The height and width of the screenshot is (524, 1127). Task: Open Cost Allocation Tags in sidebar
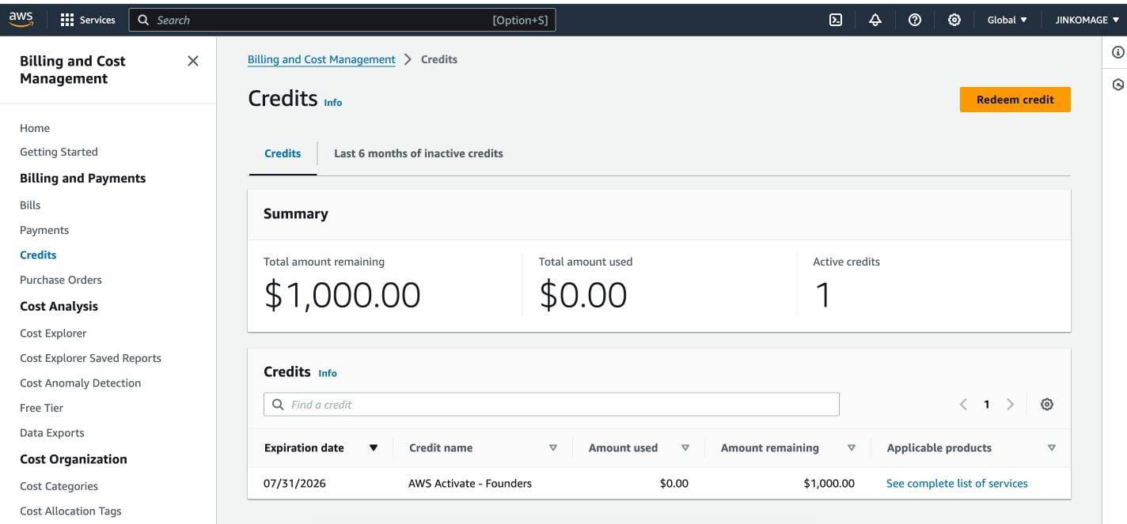tap(70, 511)
